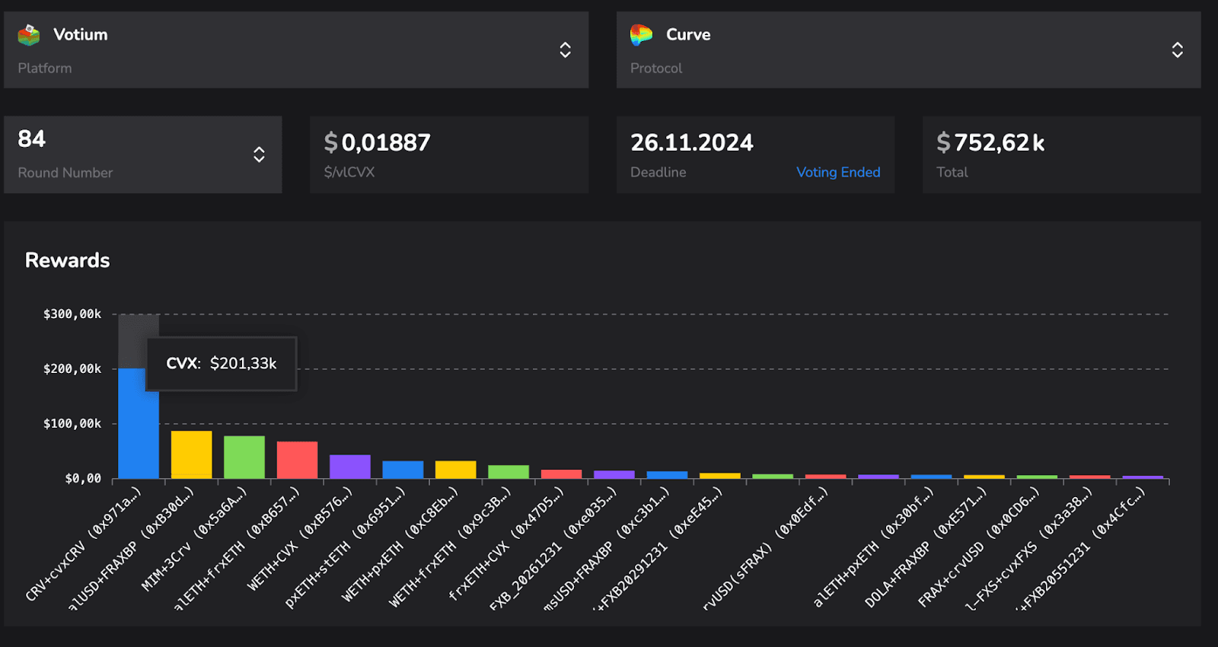Click the $0,01887 per vlCVX value
This screenshot has width=1218, height=647.
[378, 142]
